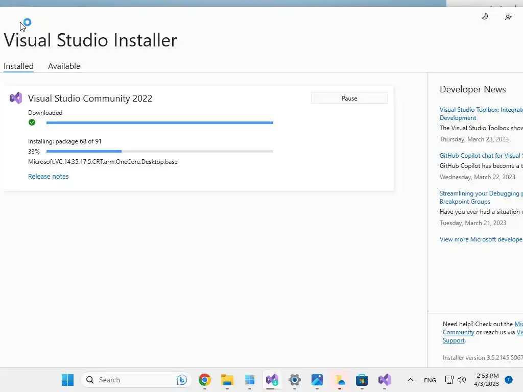Pause the Visual Studio installation
The height and width of the screenshot is (392, 523).
(349, 98)
